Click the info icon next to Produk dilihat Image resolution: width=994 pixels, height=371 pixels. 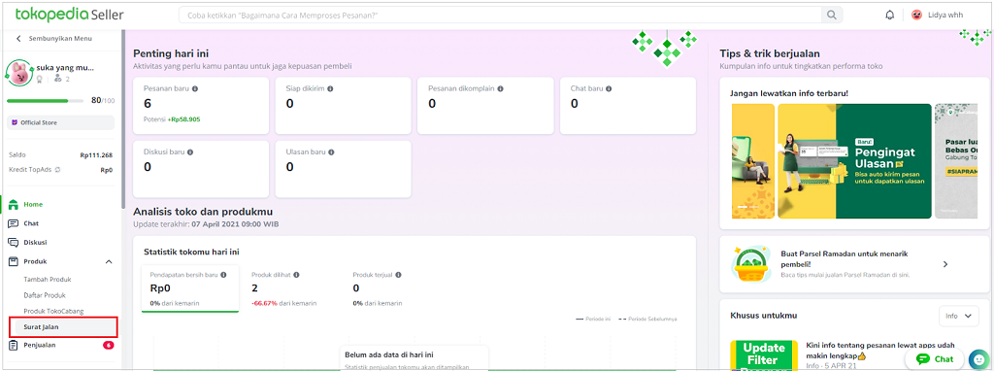(x=297, y=275)
